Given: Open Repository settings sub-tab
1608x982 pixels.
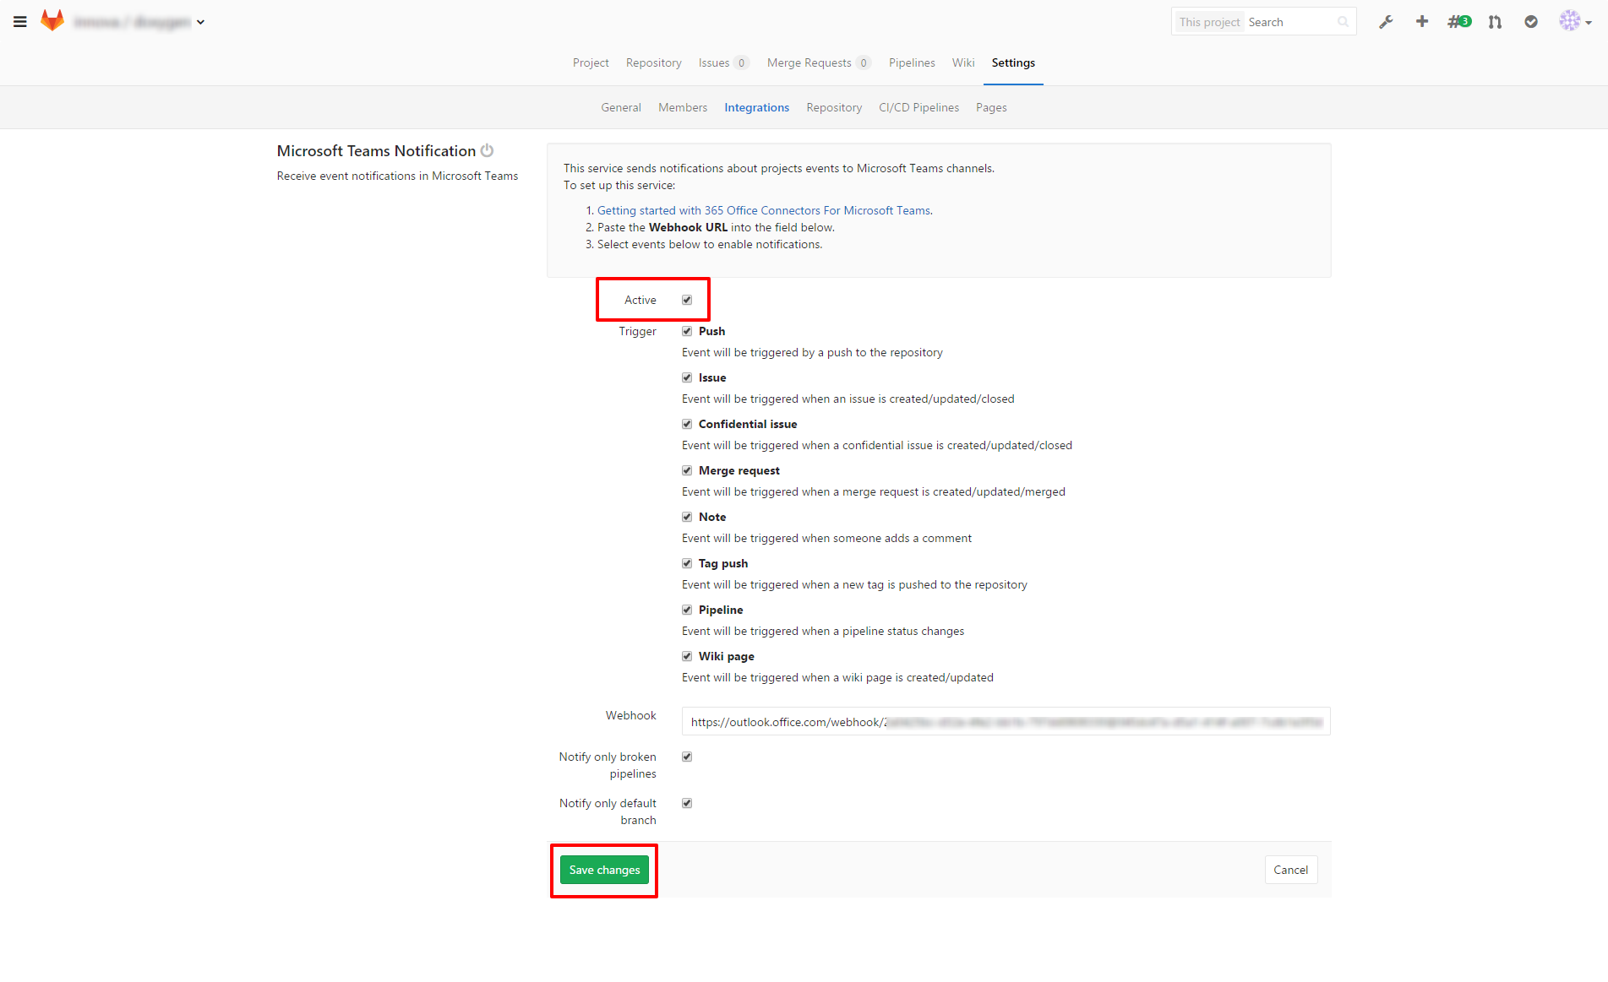Looking at the screenshot, I should coord(834,107).
